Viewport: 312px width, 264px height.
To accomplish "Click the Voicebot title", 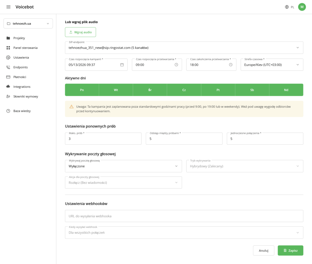I will [x=25, y=7].
